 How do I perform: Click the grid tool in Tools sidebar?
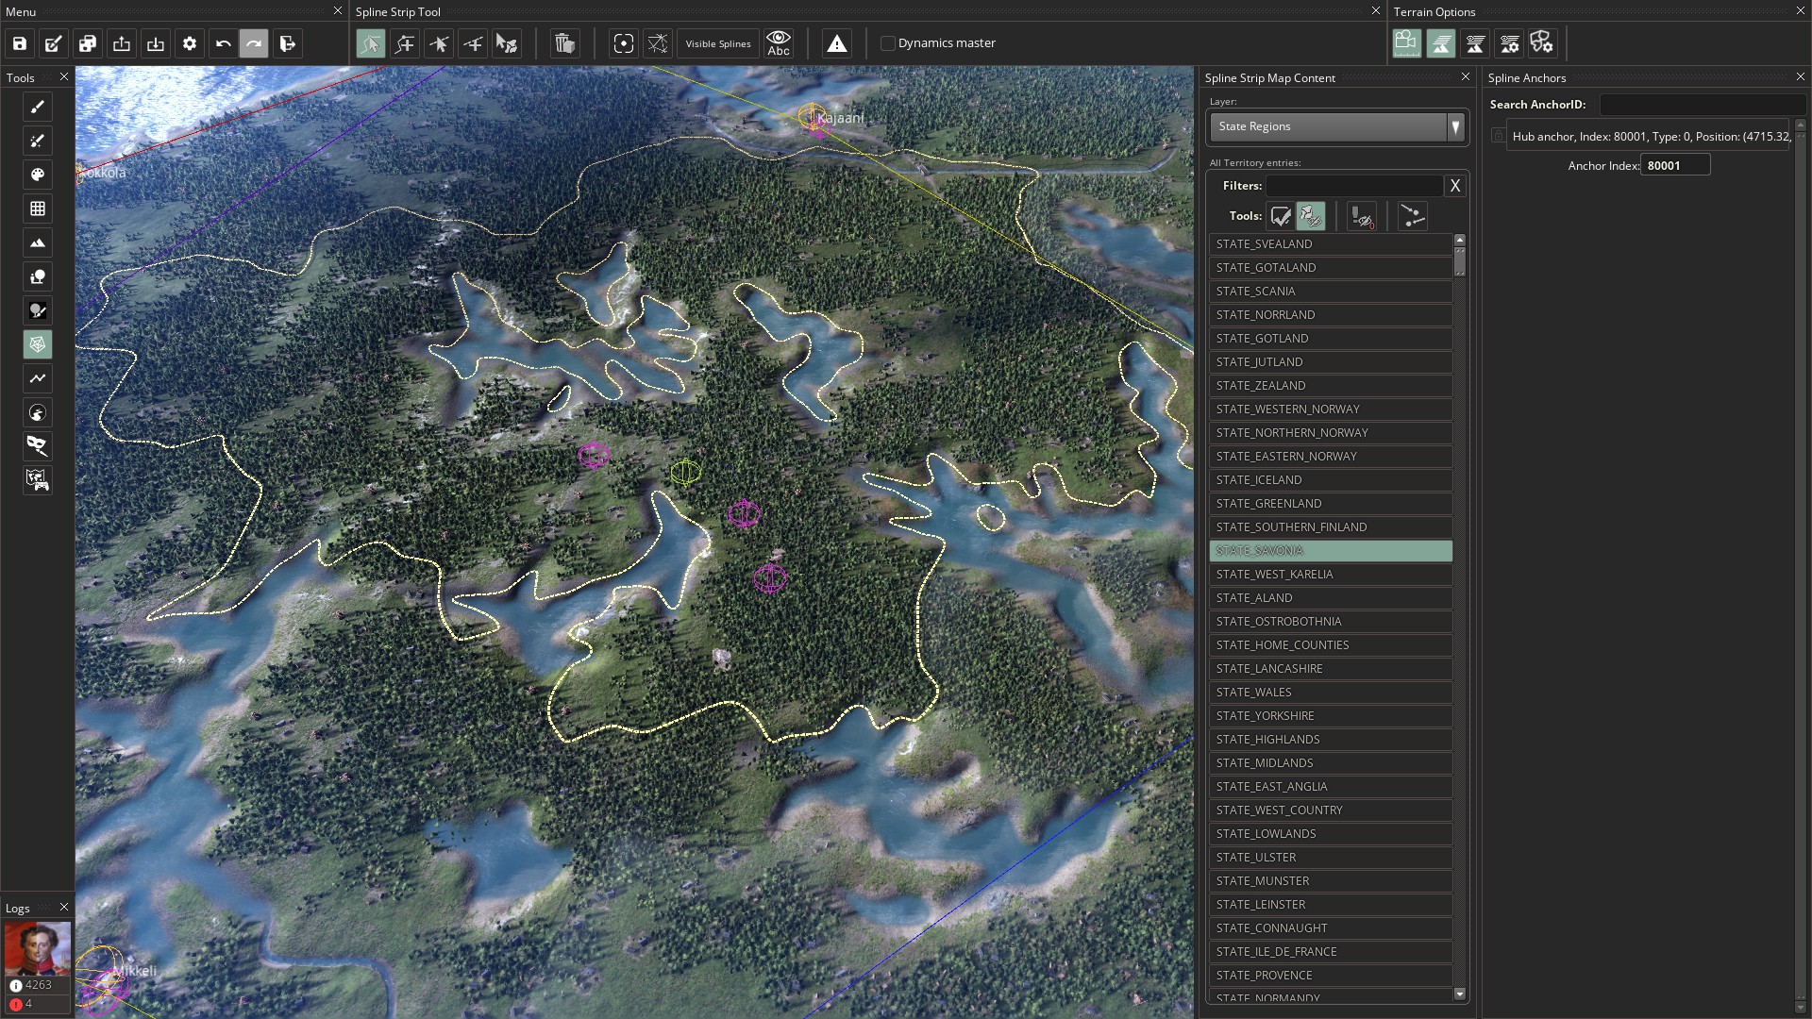38,209
